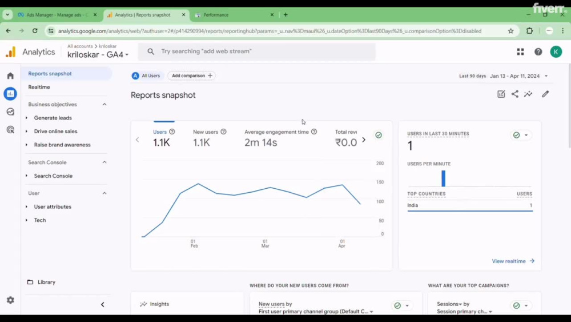Viewport: 571px width, 322px height.
Task: Click the Analytics search field
Action: pos(257,51)
